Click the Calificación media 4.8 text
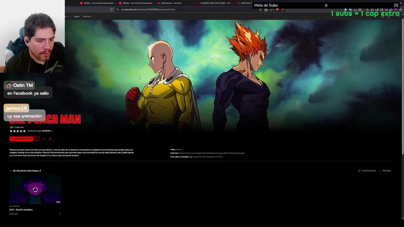 [x=39, y=131]
